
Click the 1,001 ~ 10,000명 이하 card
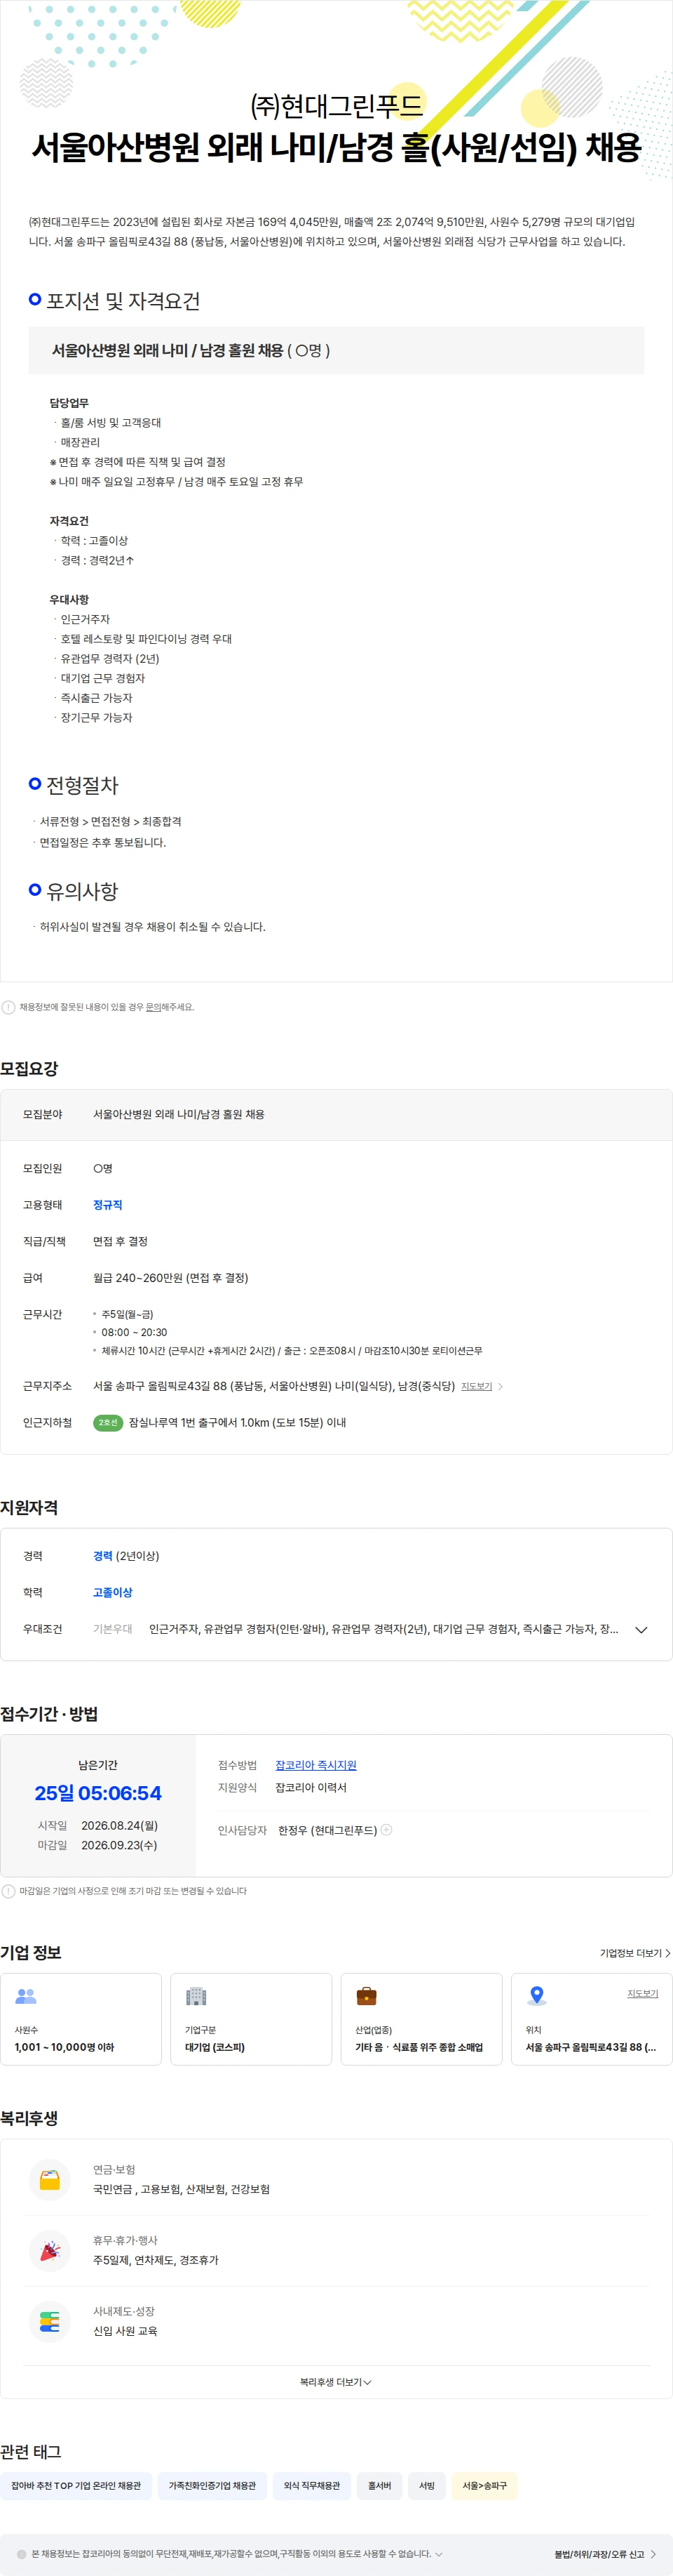81,2019
